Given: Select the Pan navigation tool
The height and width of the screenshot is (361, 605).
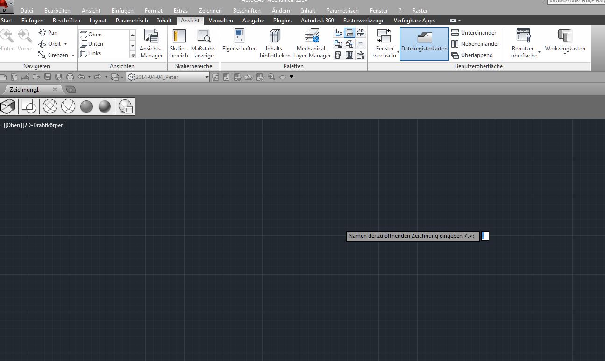Looking at the screenshot, I should (48, 33).
